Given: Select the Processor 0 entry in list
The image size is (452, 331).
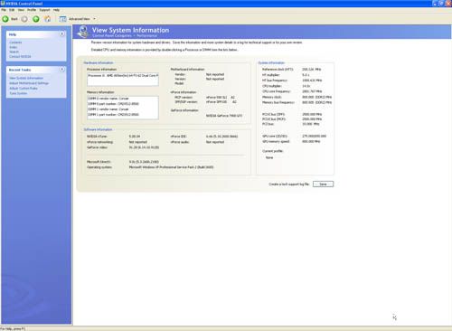Looking at the screenshot, I should point(123,76).
